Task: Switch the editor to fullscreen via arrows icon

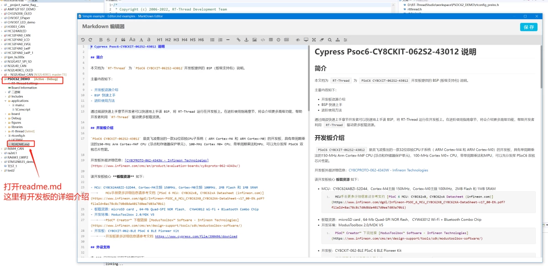Action: (314, 40)
